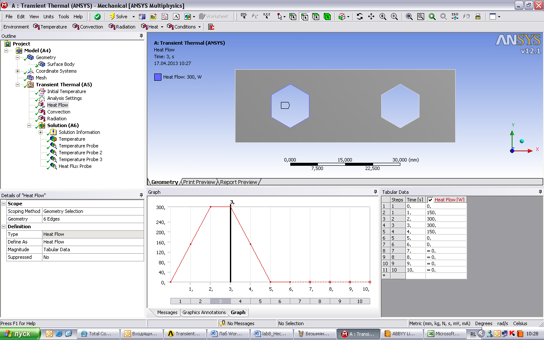Switch to the Print Preview tab
The image size is (544, 340).
click(199, 182)
